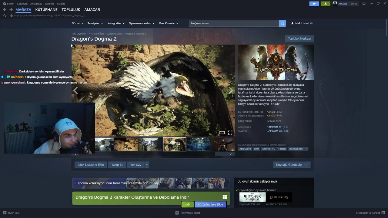Click the green İndir button
This screenshot has height=218, width=388.
188,204
